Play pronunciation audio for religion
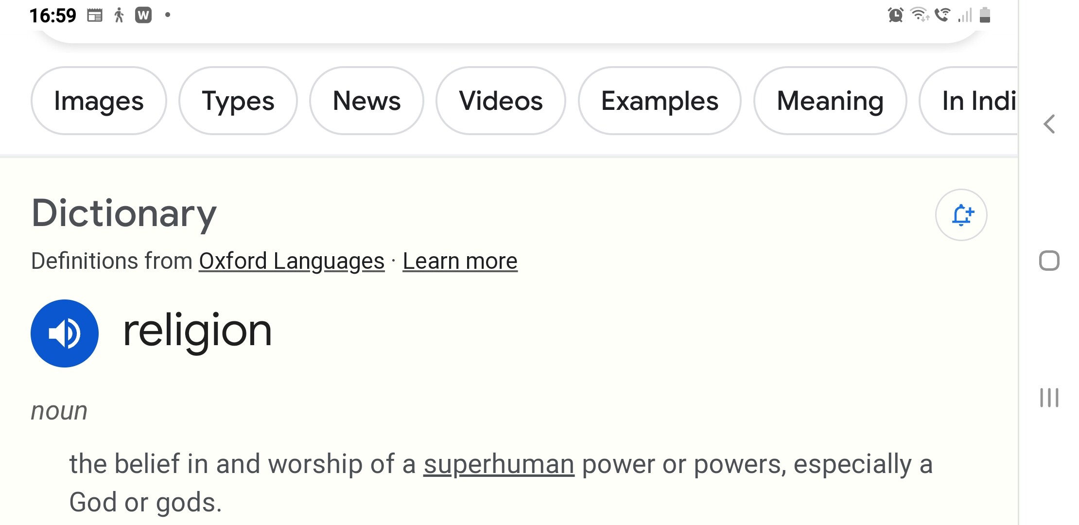Screen dimensions: 1079x525 (x=65, y=333)
